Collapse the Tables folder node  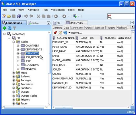(x=13, y=42)
